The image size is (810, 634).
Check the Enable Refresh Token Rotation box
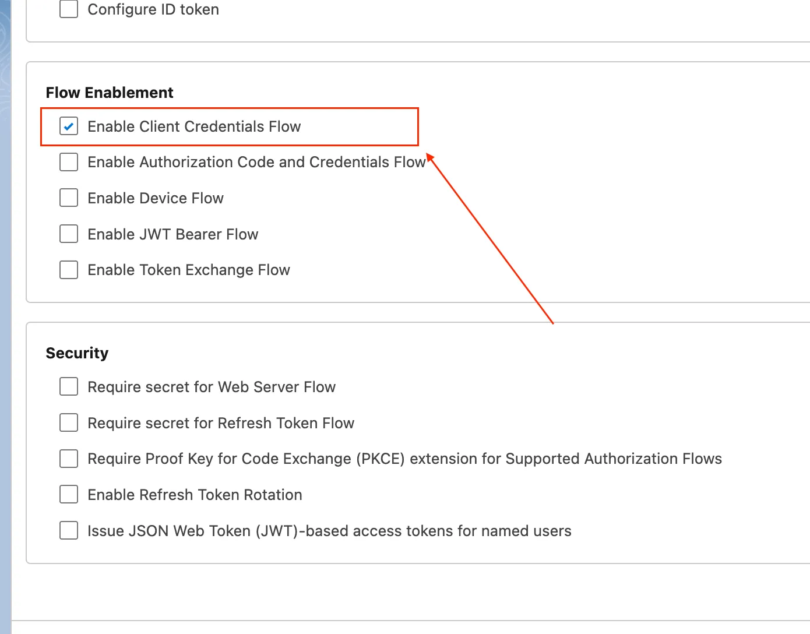[x=69, y=495]
